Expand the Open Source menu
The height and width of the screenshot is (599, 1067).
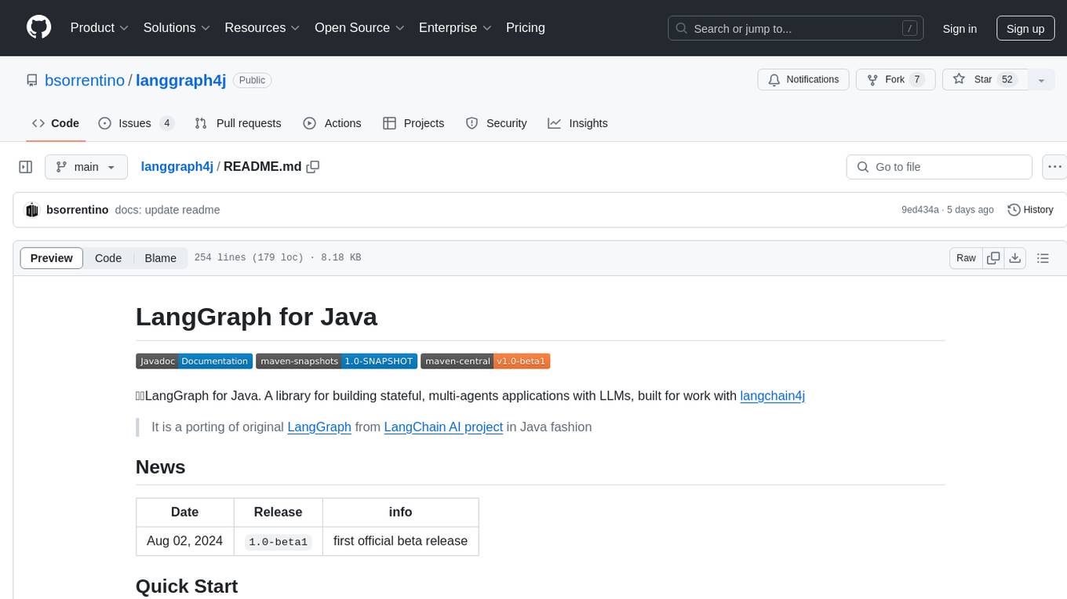[359, 27]
